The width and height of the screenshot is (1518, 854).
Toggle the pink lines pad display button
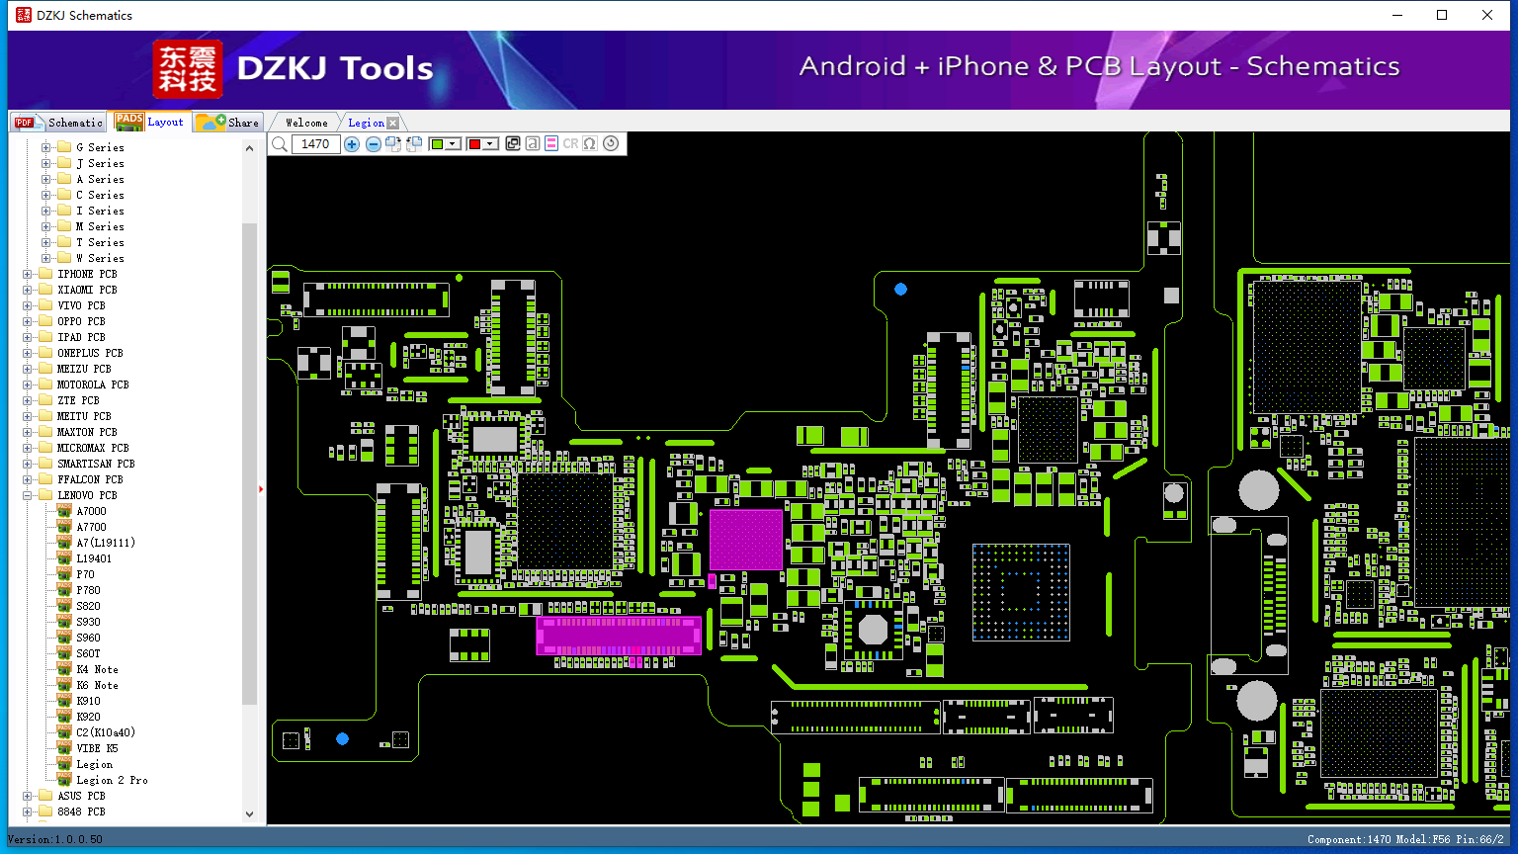551,144
